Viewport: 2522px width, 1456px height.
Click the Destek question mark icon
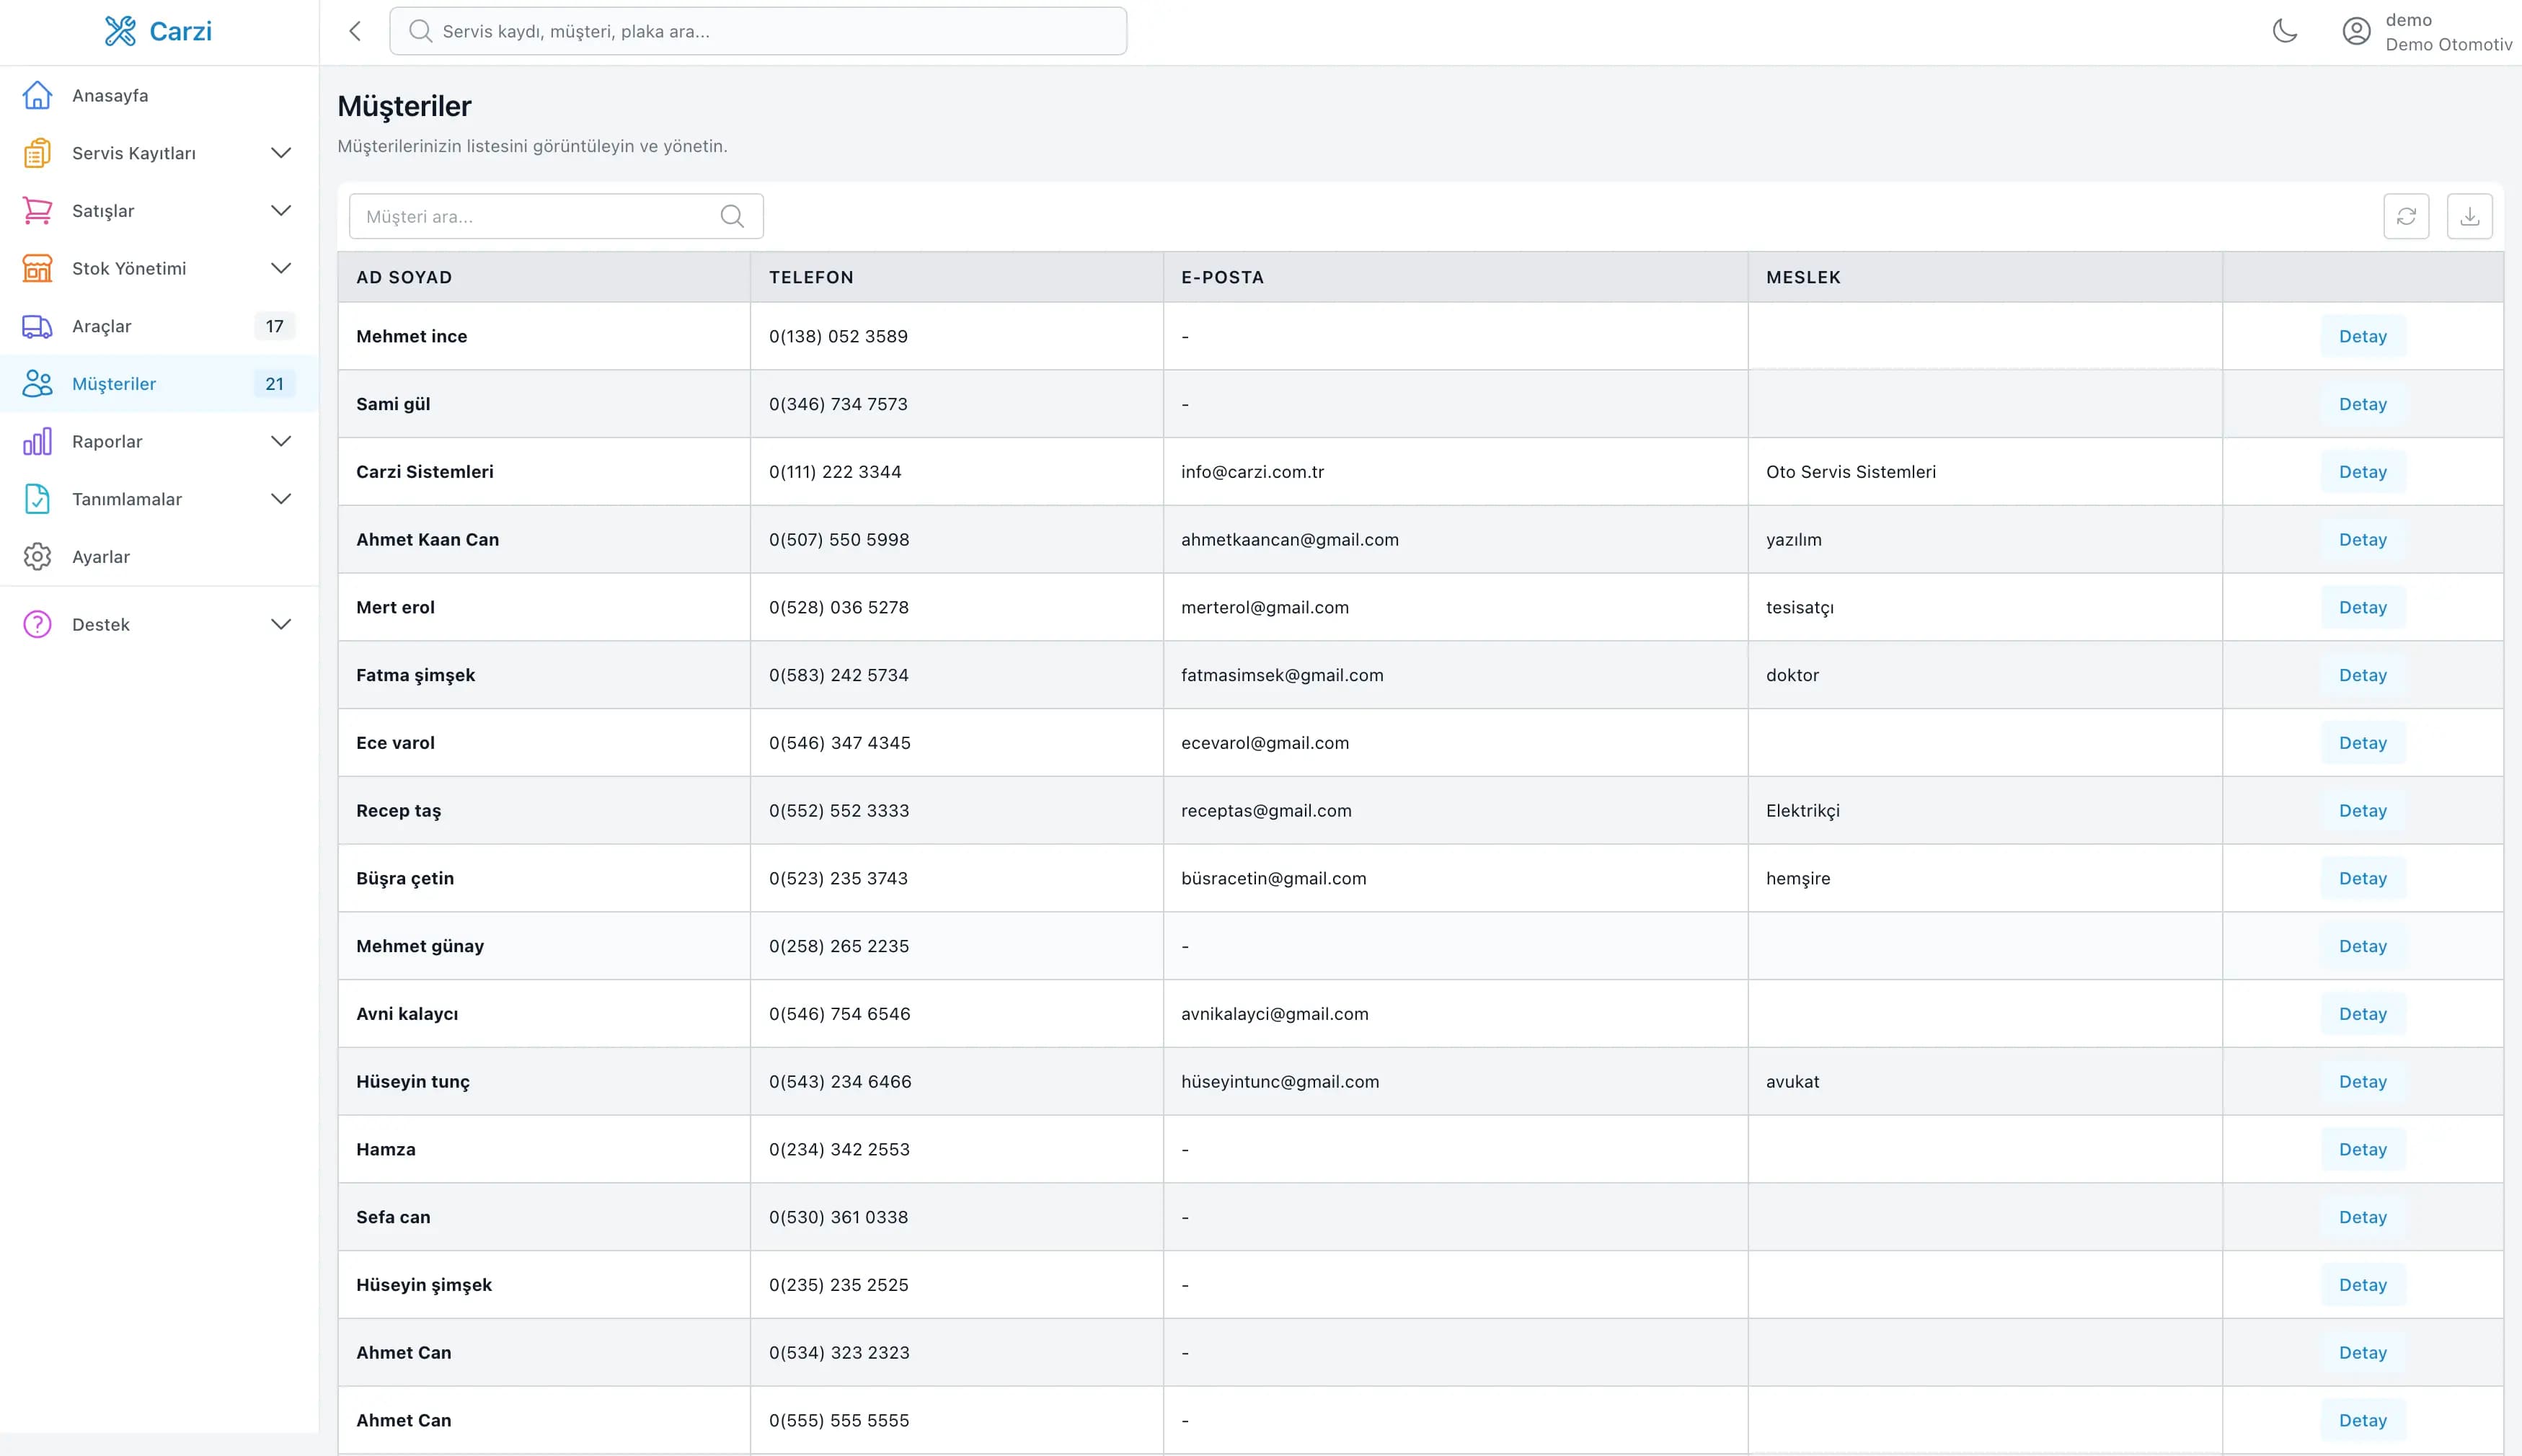(37, 624)
